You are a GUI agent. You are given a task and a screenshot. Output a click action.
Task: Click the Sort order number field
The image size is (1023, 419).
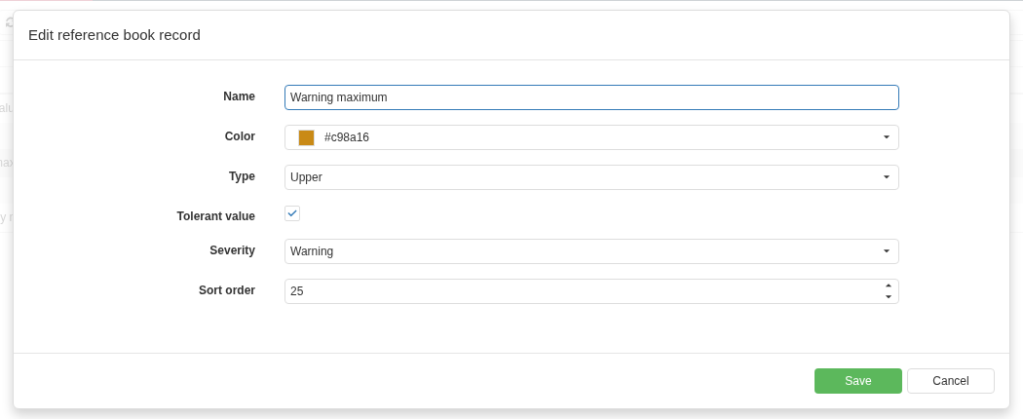591,291
